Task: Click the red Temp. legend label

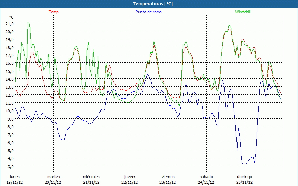Action: pyautogui.click(x=54, y=12)
